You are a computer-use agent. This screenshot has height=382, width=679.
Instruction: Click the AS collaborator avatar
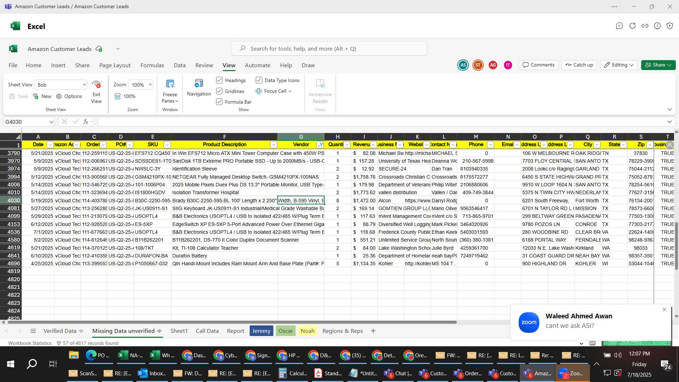tap(463, 65)
